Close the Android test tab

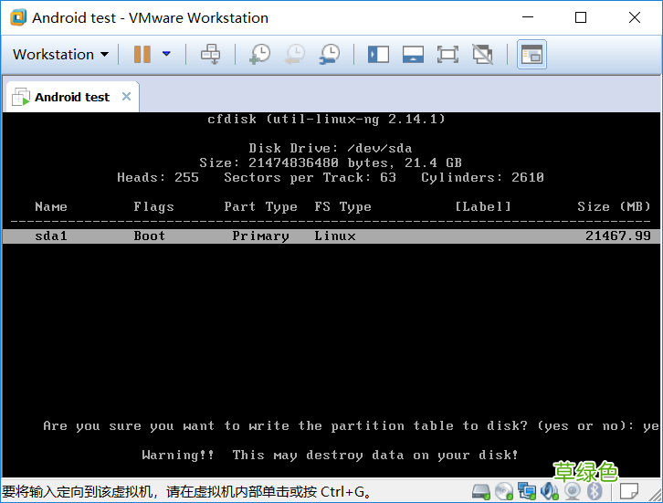coord(126,97)
